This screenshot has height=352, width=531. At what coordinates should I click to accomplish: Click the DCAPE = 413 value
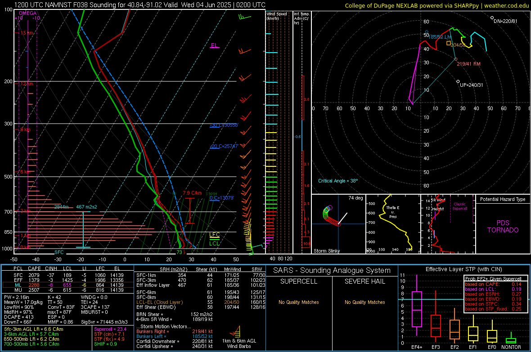18,317
